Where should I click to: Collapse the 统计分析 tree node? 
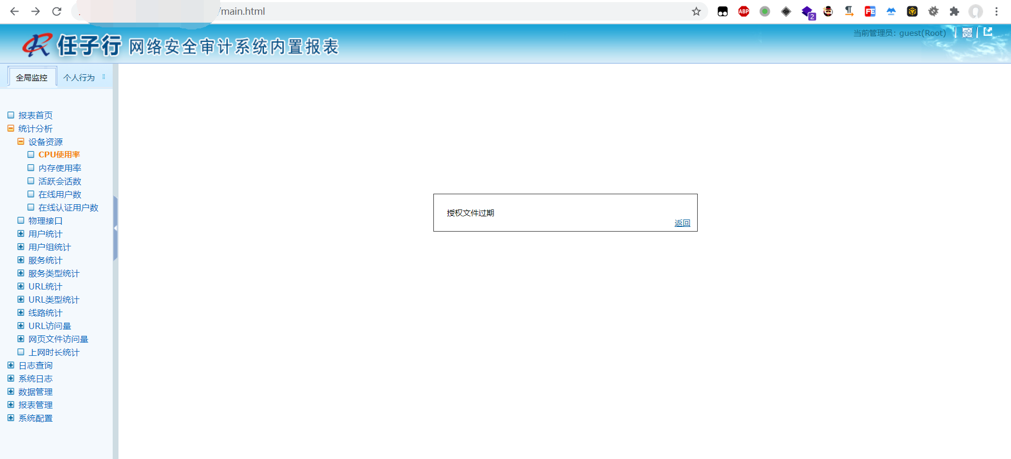[x=11, y=128]
